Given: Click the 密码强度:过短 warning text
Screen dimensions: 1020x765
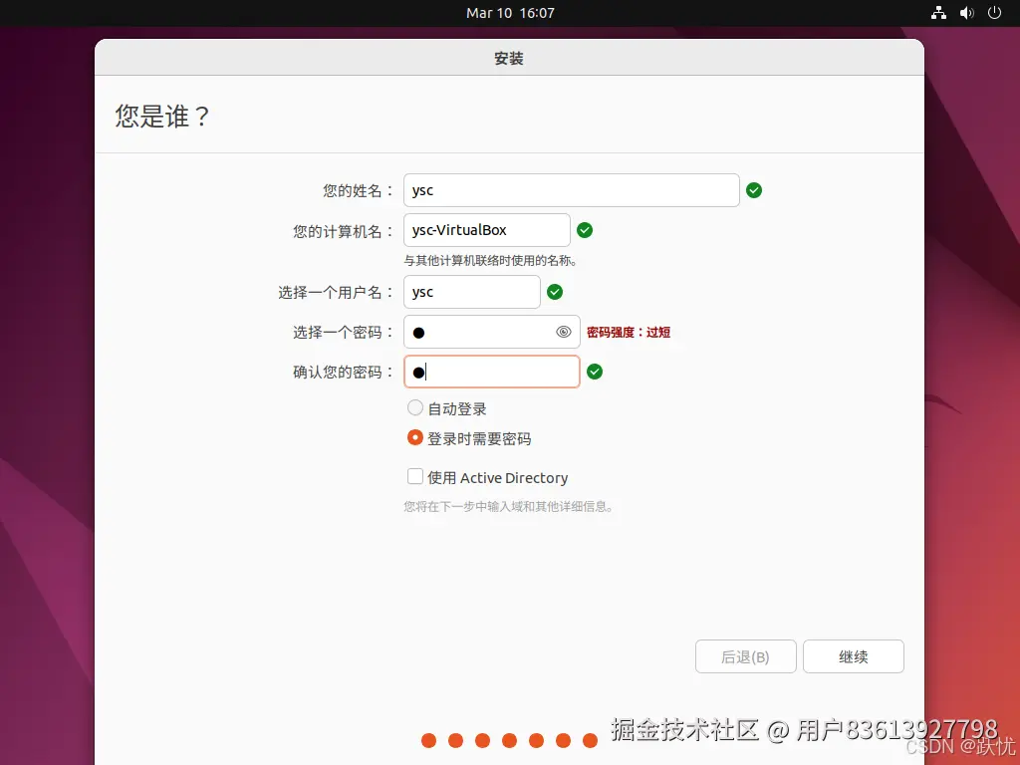Looking at the screenshot, I should [629, 332].
